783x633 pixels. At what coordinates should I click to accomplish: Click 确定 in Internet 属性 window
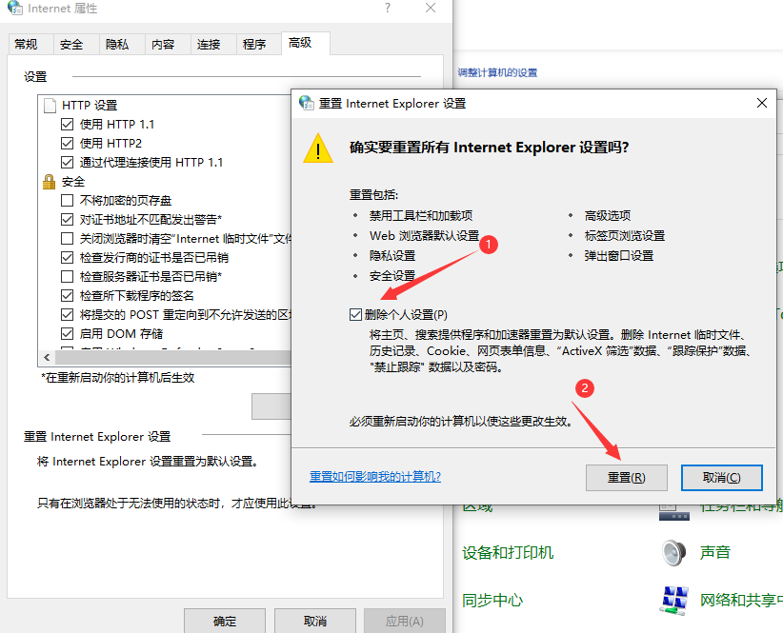tap(225, 621)
